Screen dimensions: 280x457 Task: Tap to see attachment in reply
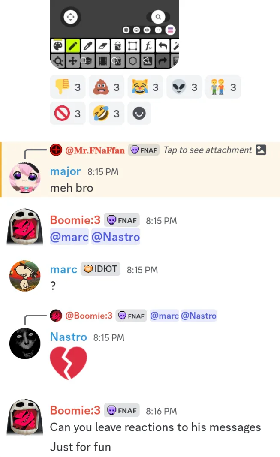pos(208,150)
